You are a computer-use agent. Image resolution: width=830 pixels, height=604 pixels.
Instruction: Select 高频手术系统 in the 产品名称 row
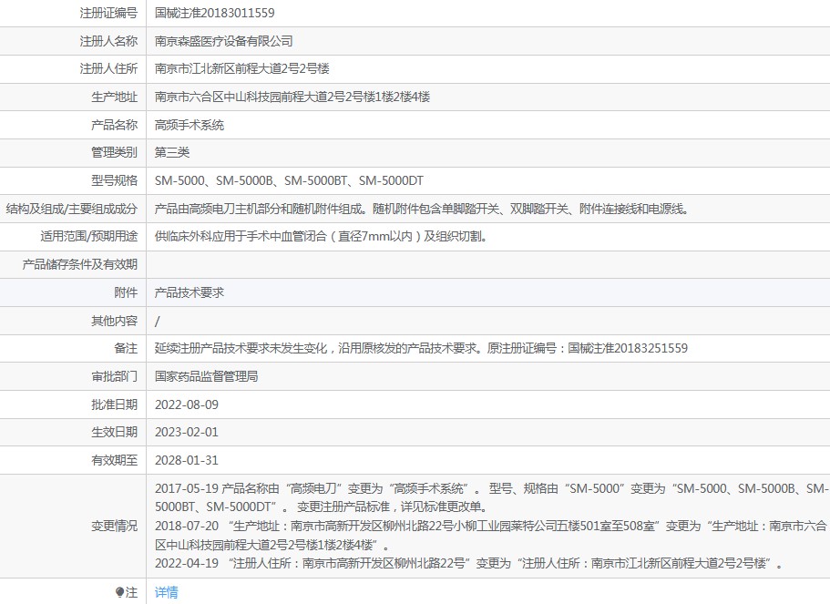tap(190, 125)
